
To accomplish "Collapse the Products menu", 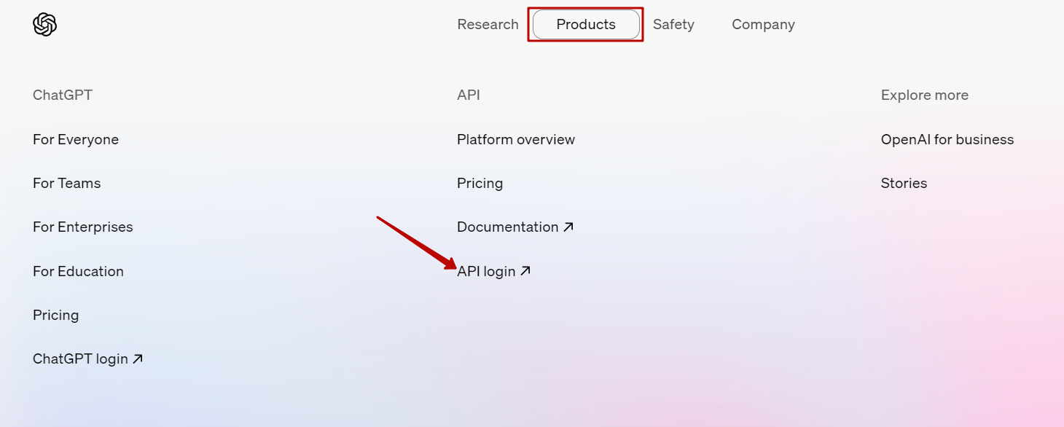I will 586,24.
